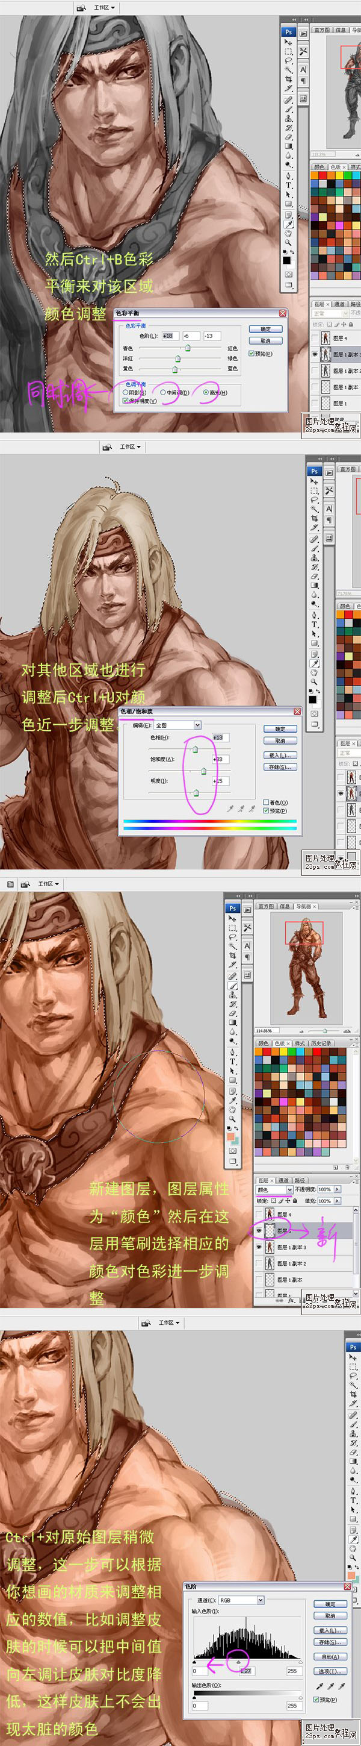
Task: Select the Hand tool in the third screenshot toolbox
Action: (233, 1110)
